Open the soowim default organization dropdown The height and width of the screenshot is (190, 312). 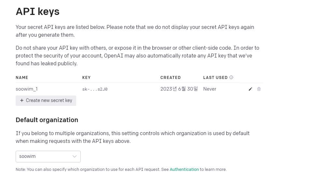point(48,157)
